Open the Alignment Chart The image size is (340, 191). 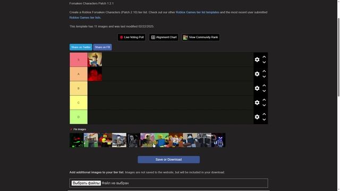(164, 37)
